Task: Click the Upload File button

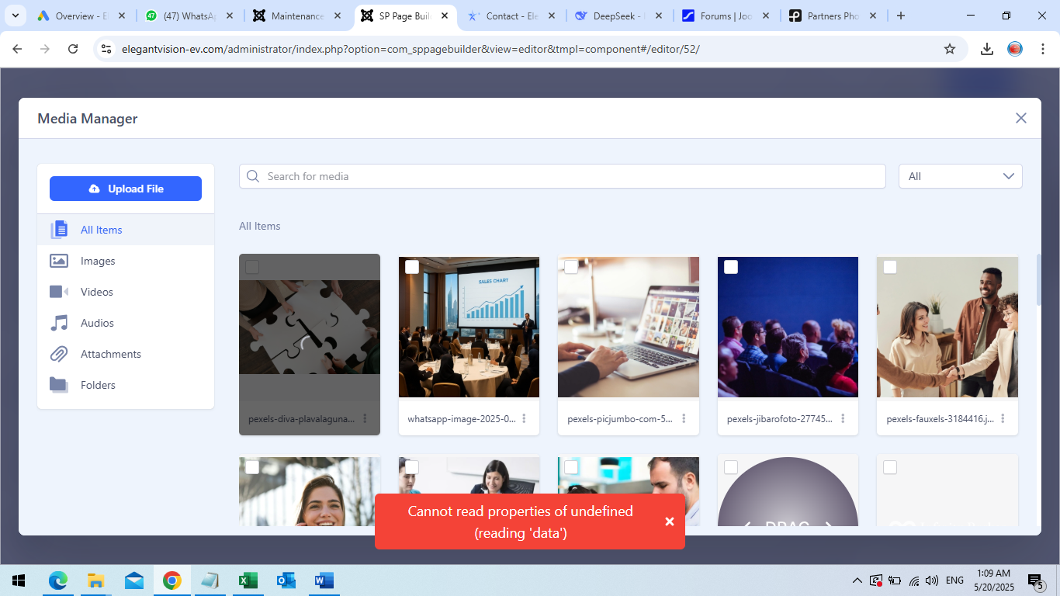Action: 126,189
